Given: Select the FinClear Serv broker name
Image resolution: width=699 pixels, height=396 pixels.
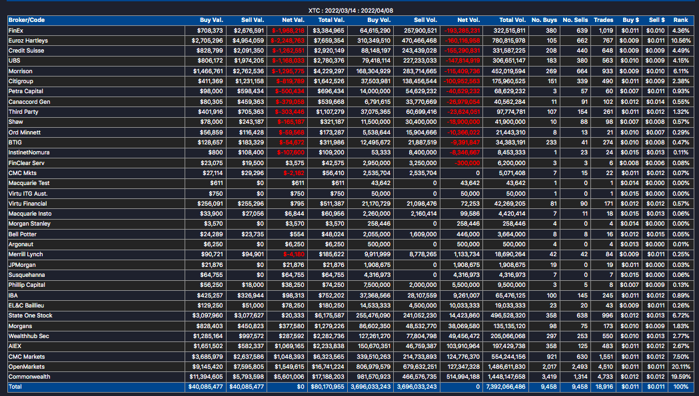Looking at the screenshot, I should pyautogui.click(x=27, y=163).
